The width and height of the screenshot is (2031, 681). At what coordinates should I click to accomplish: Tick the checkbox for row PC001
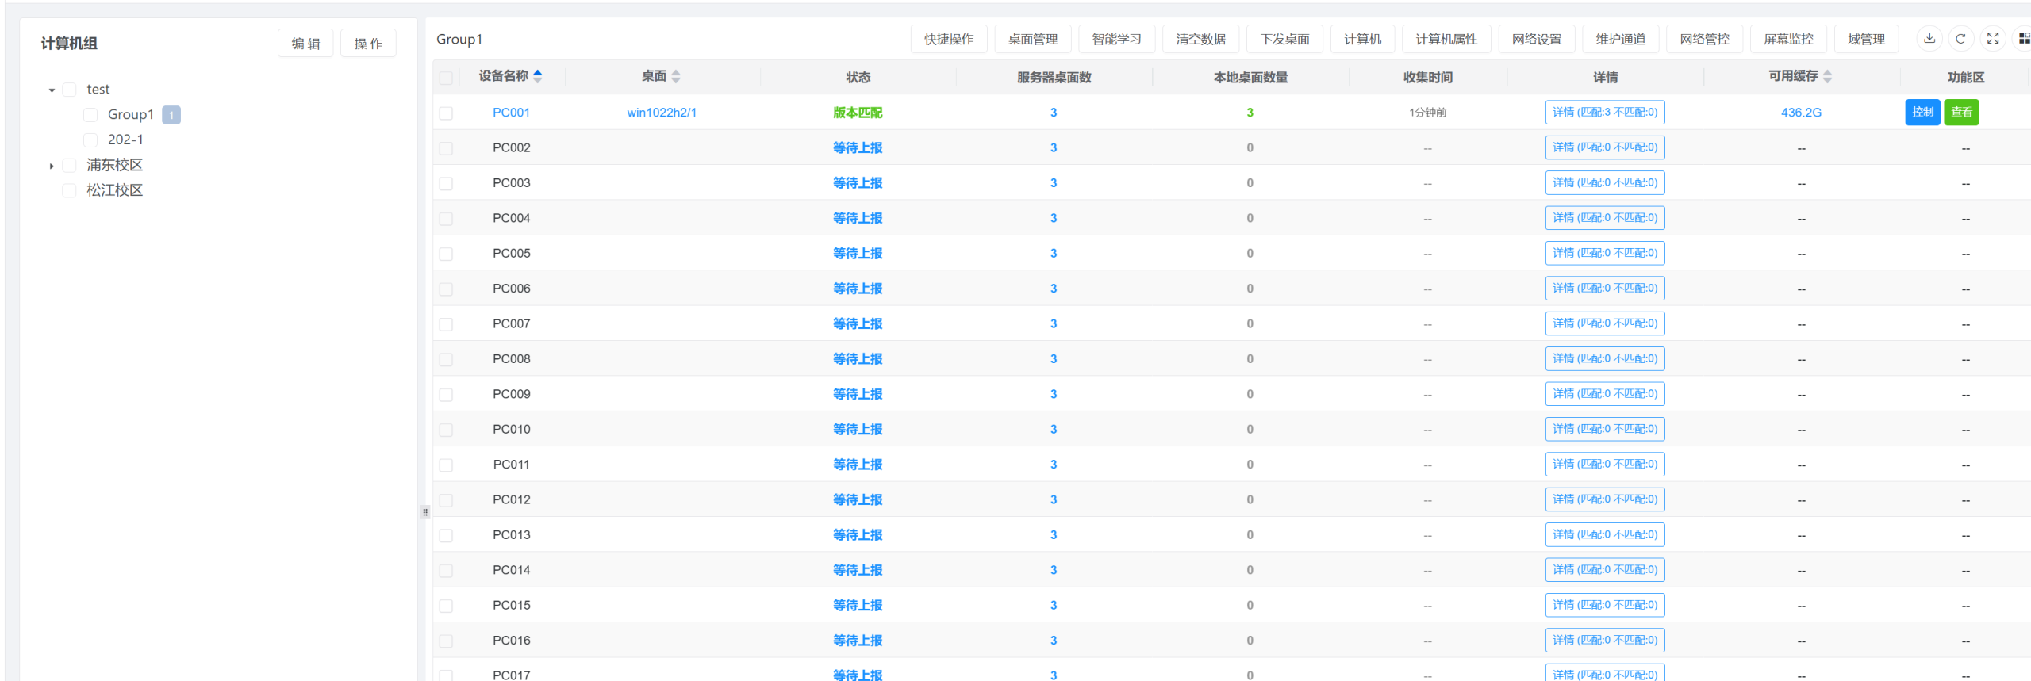tap(446, 113)
